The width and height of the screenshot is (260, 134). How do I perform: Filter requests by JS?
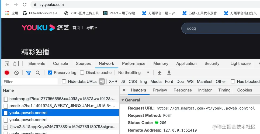(x=123, y=82)
